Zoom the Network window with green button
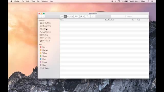Screen dimensions: 164x92 pos(44,14)
